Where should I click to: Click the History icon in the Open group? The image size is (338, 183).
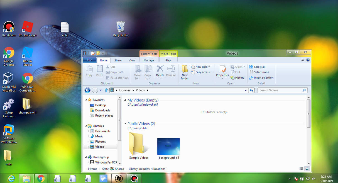click(x=237, y=78)
